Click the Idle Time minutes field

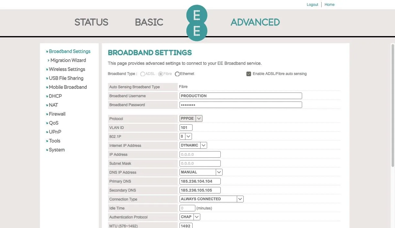pyautogui.click(x=187, y=208)
